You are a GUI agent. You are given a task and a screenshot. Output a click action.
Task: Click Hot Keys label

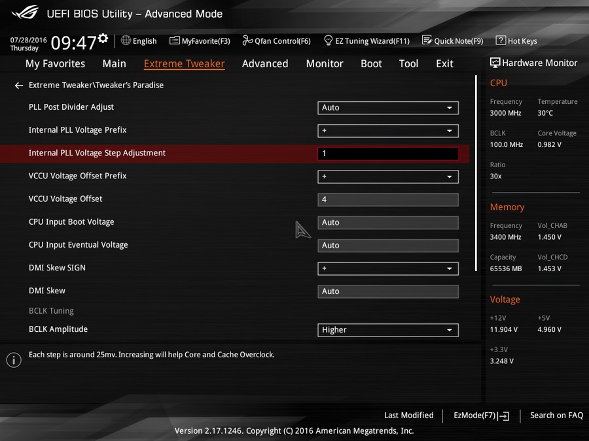pyautogui.click(x=522, y=41)
